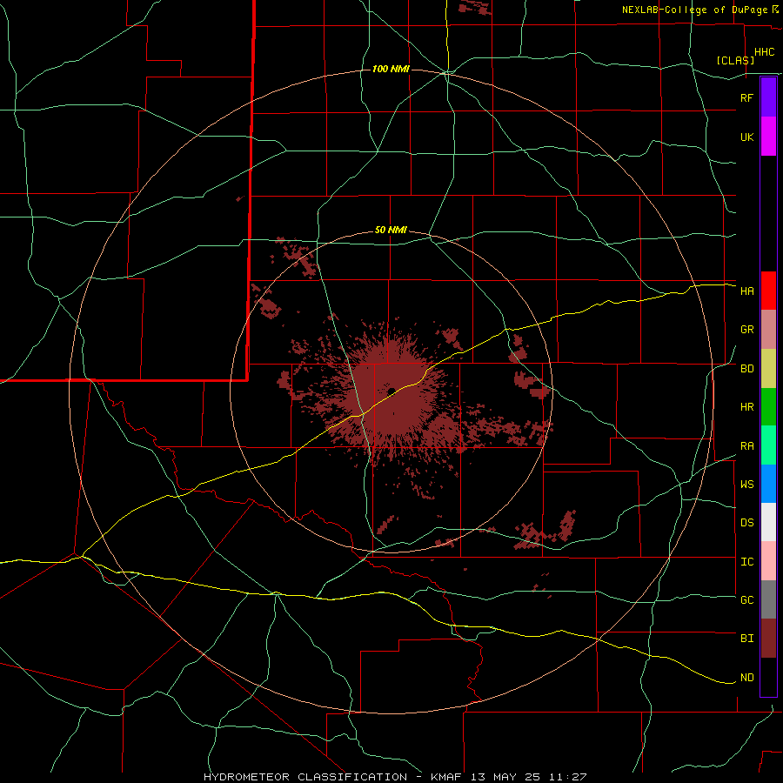The image size is (783, 783).
Task: Click the 'RA' legend label
Action: click(x=746, y=446)
